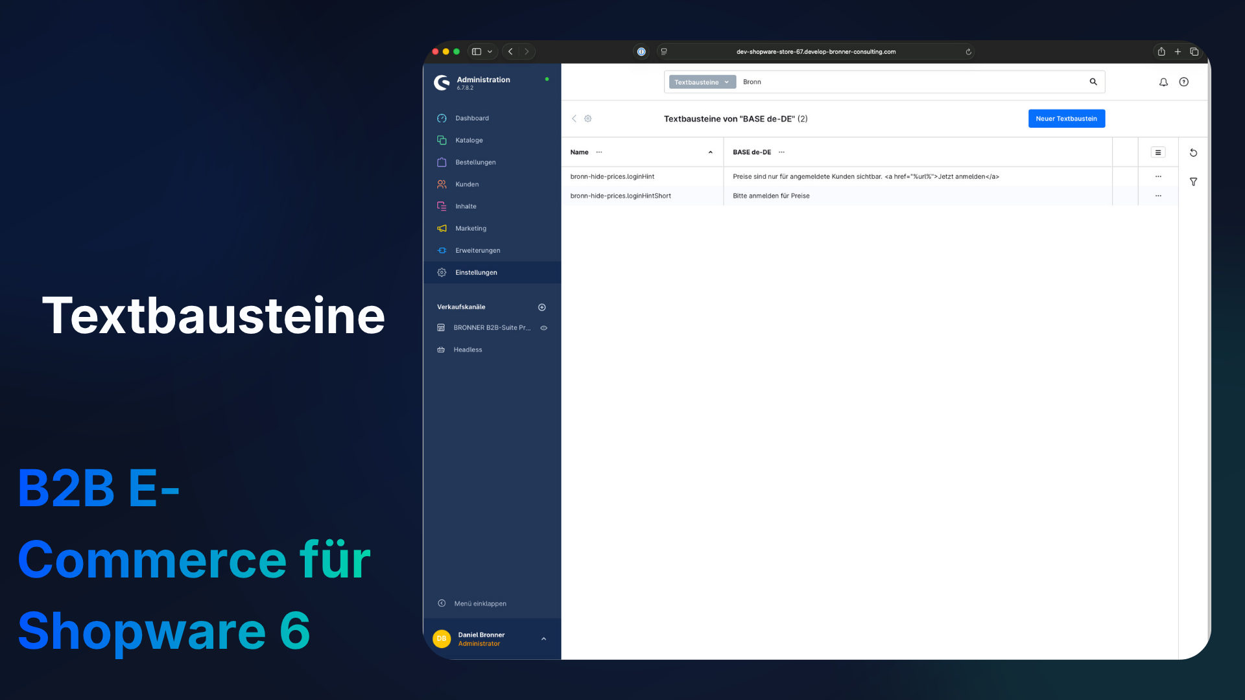Screen dimensions: 1245x700
Task: Open the grid column settings list icon
Action: point(1158,152)
